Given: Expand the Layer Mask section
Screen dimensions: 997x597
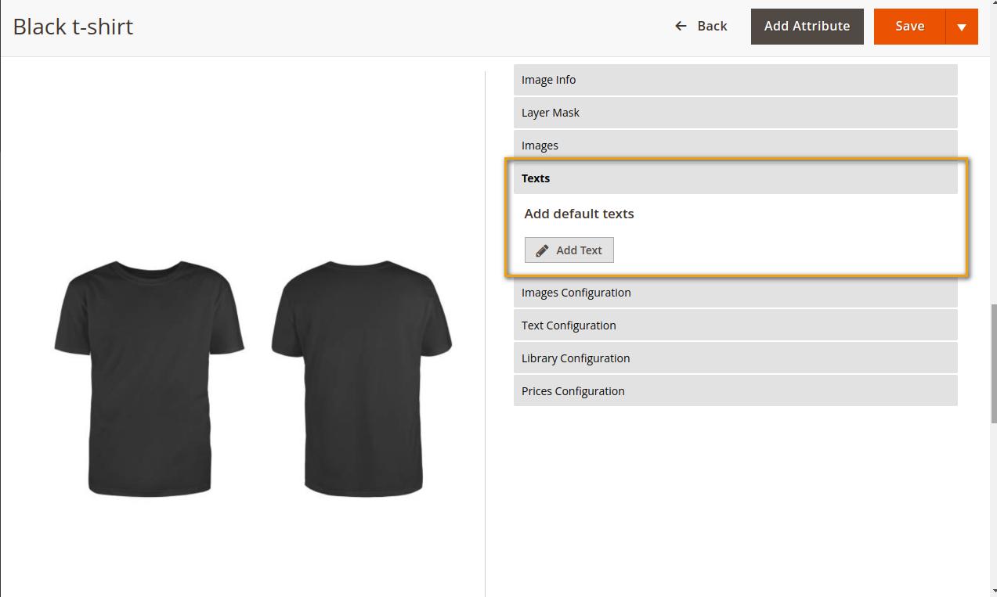Looking at the screenshot, I should click(x=735, y=113).
